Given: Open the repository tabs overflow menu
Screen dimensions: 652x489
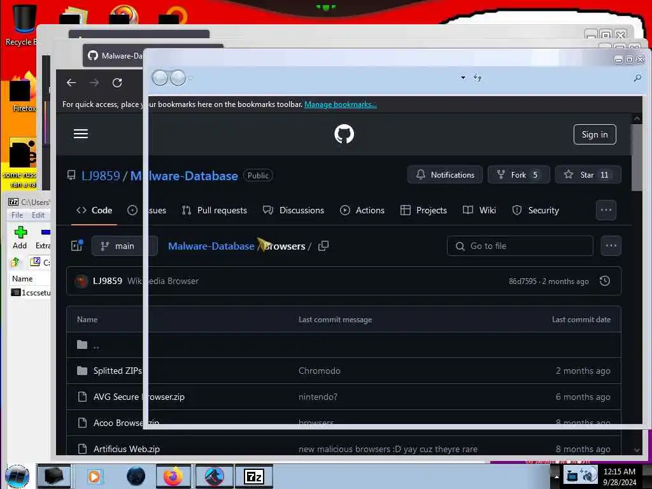Looking at the screenshot, I should click(x=606, y=210).
